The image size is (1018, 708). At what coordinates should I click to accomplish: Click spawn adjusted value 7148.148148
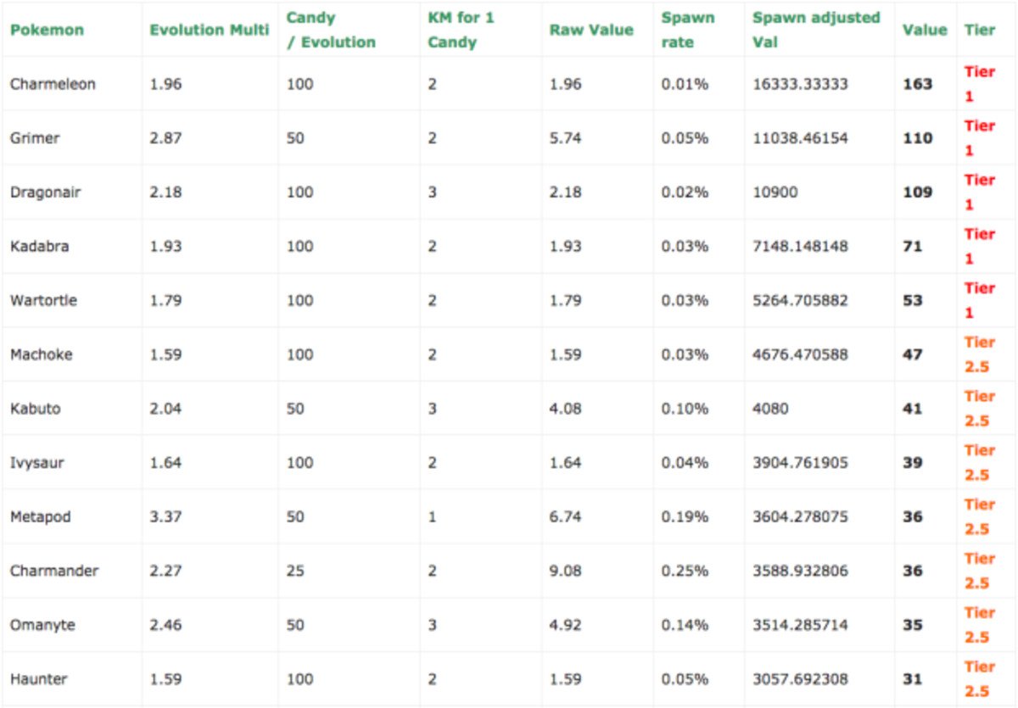click(x=800, y=247)
